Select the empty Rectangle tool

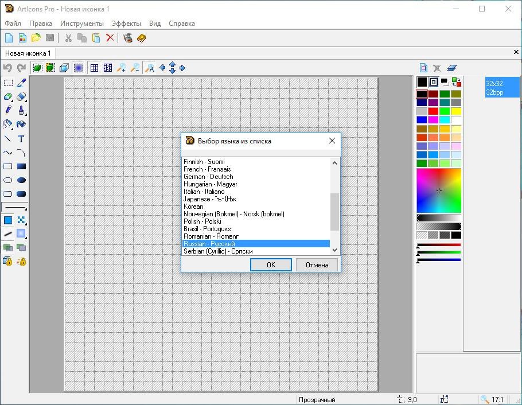(8, 166)
